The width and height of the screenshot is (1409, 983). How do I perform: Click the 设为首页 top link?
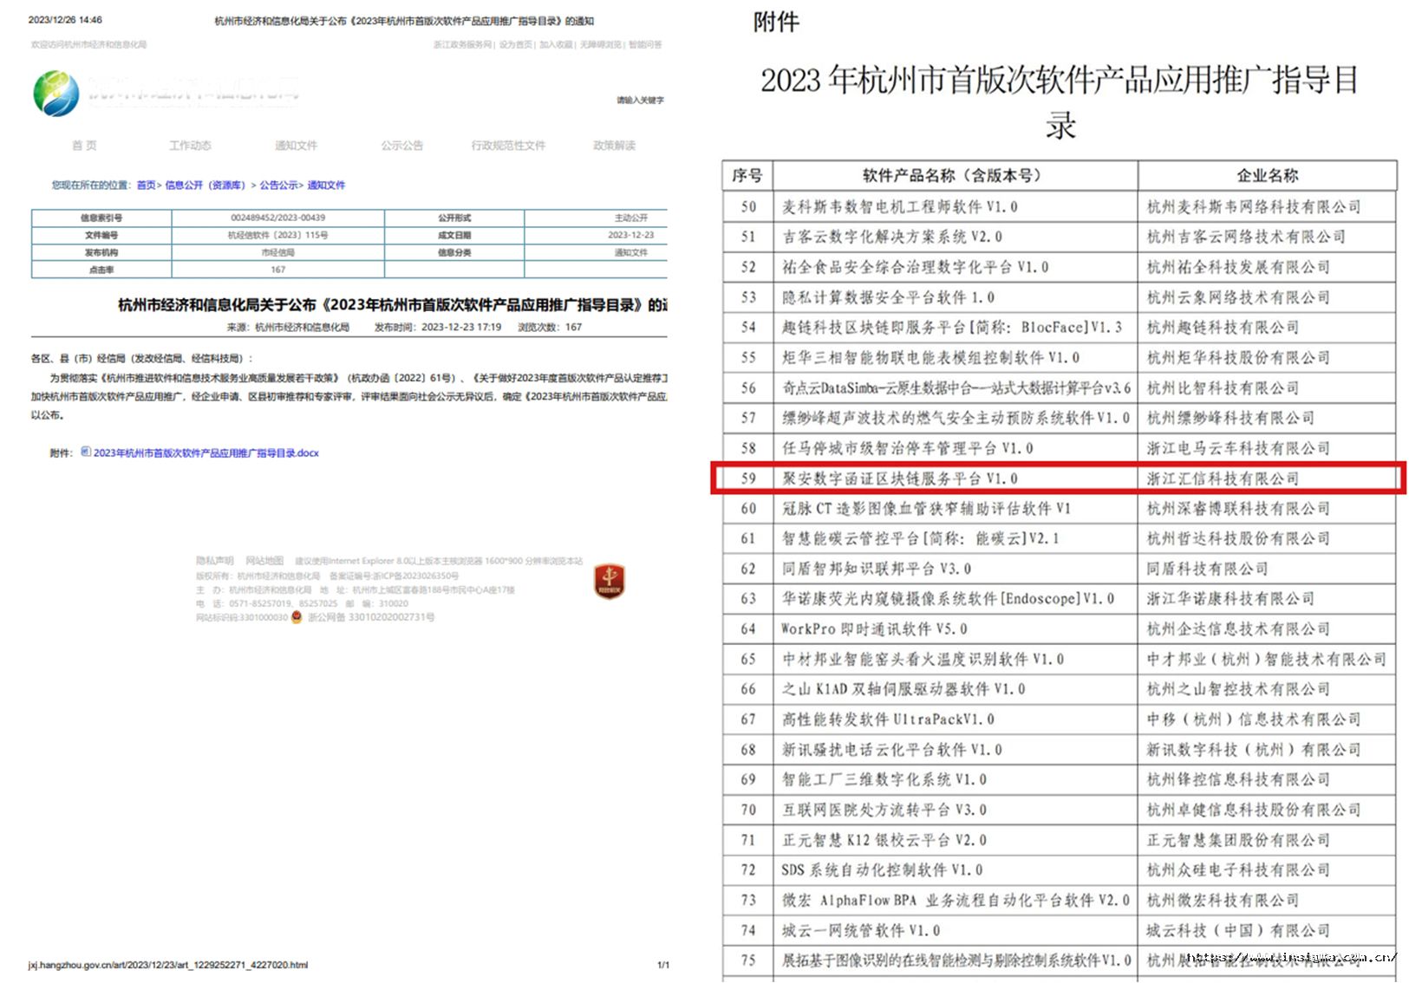coord(516,44)
